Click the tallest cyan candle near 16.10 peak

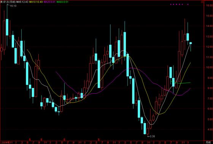7,27
